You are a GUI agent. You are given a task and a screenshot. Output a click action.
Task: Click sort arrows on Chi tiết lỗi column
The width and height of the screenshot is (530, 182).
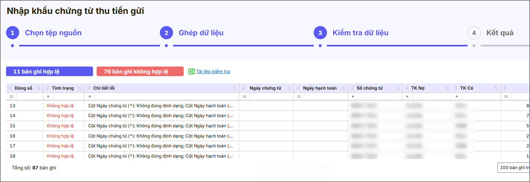235,88
